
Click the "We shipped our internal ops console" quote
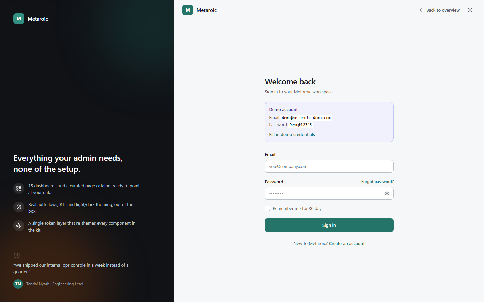click(x=71, y=268)
